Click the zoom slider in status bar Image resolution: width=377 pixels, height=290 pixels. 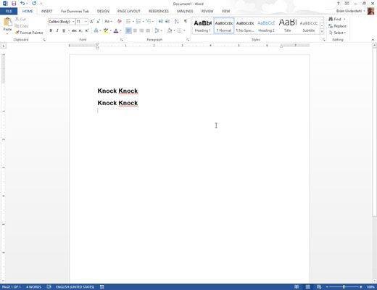(344, 287)
